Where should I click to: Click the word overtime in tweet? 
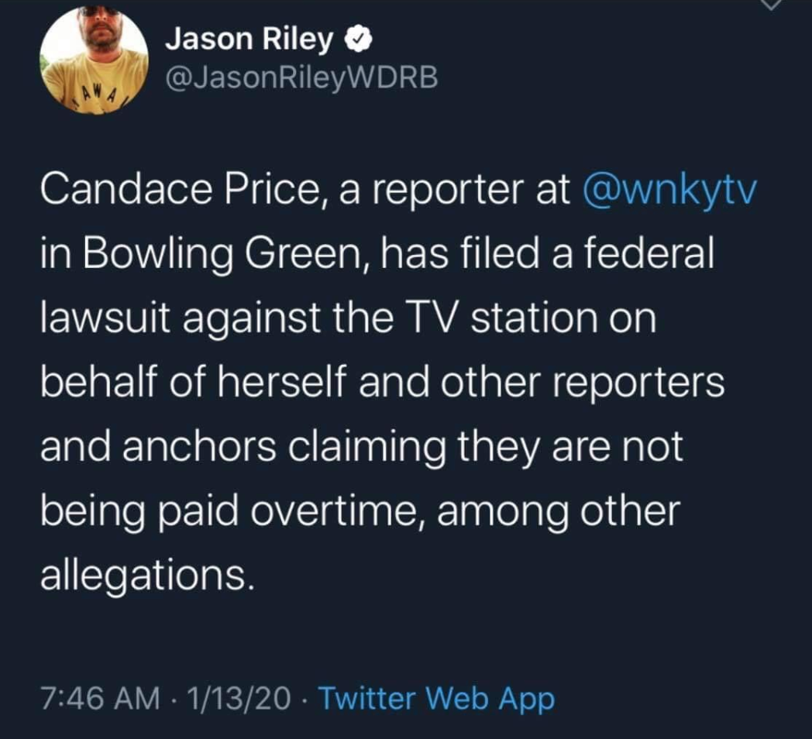pyautogui.click(x=333, y=512)
